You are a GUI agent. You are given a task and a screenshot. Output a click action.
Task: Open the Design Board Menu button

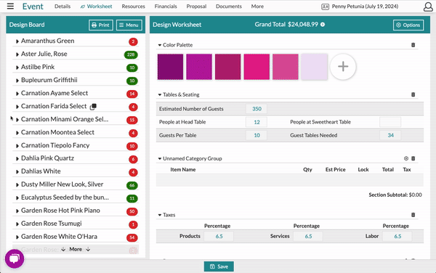point(129,25)
